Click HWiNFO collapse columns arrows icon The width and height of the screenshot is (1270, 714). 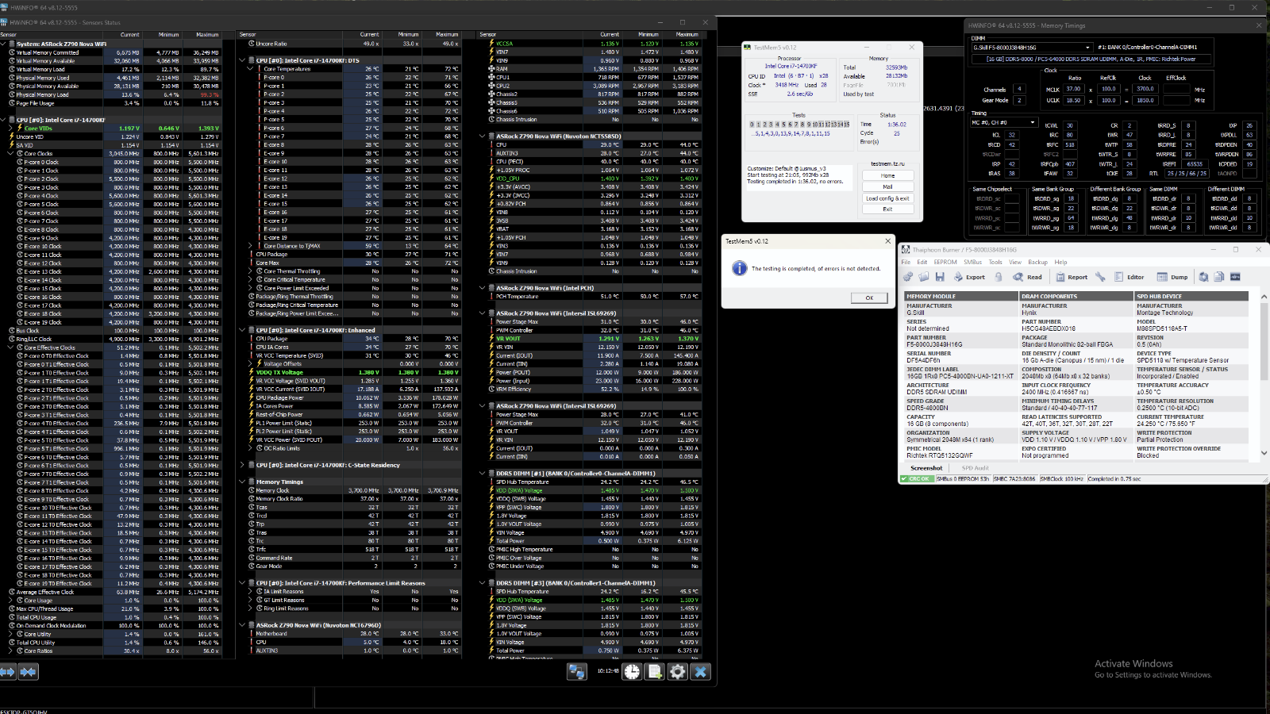click(x=28, y=672)
